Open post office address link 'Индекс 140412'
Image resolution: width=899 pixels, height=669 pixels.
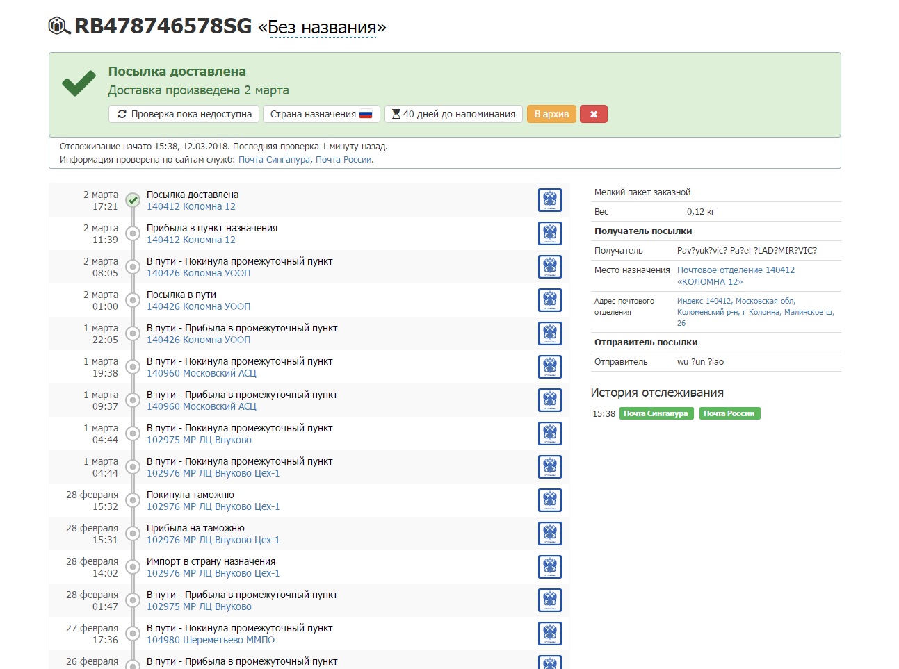click(736, 301)
